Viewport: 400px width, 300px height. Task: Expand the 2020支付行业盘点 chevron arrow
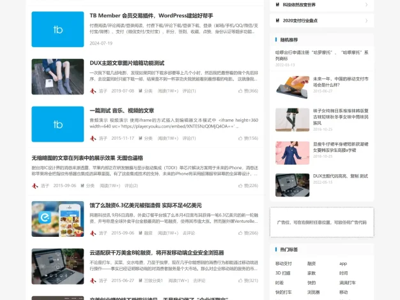point(366,20)
